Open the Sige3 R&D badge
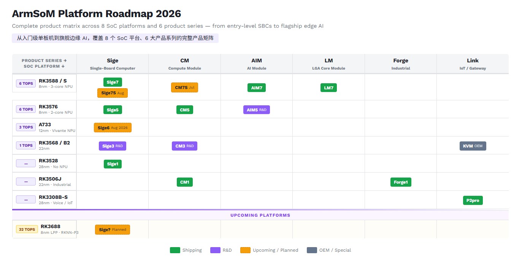The width and height of the screenshot is (522, 257). [x=113, y=146]
